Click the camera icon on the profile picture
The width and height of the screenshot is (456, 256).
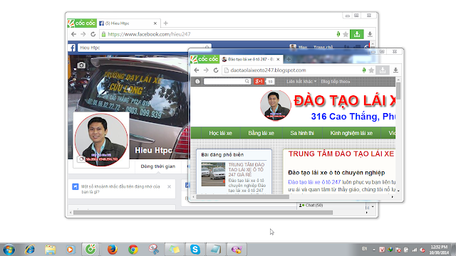[81, 159]
